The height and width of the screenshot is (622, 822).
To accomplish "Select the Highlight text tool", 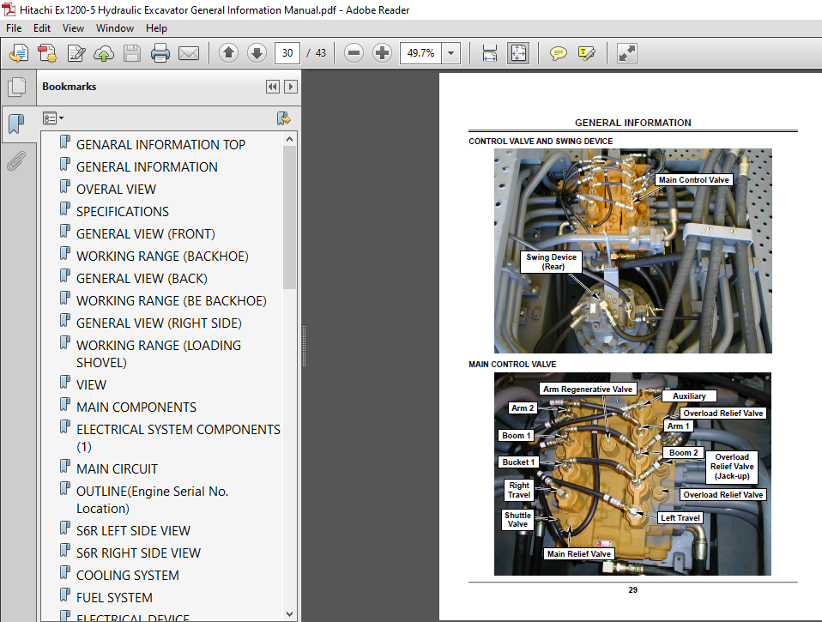I will pyautogui.click(x=587, y=53).
